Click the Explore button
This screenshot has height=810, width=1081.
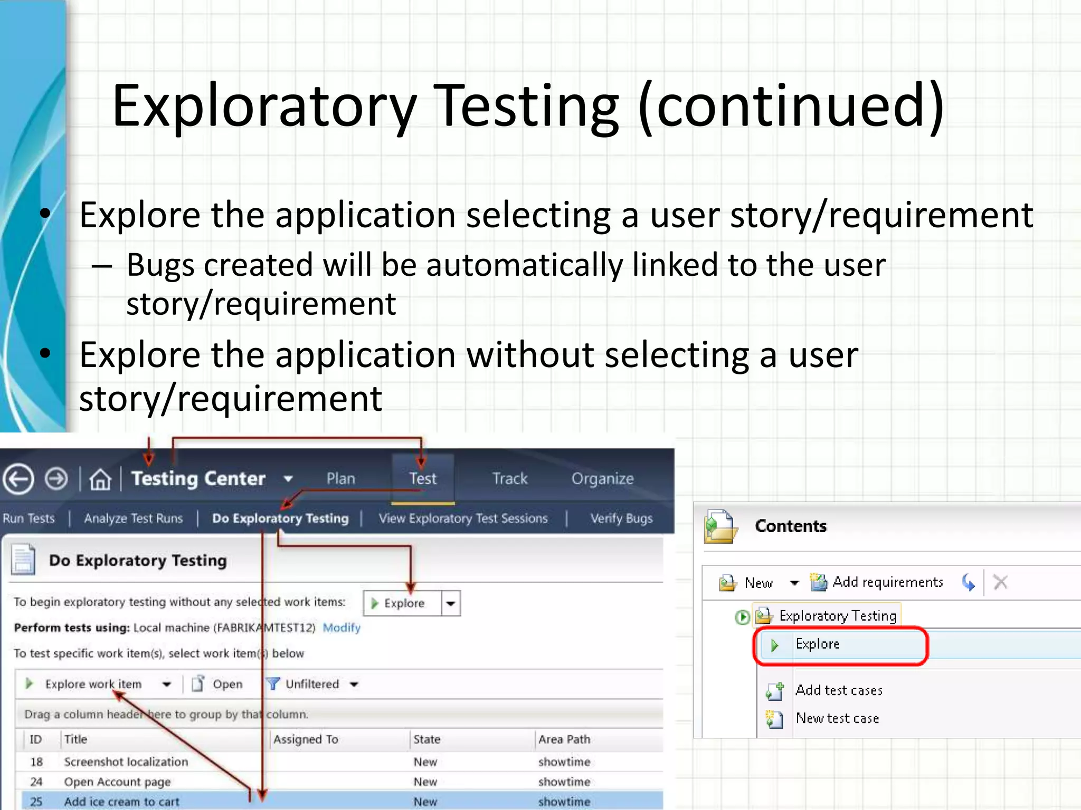(403, 603)
